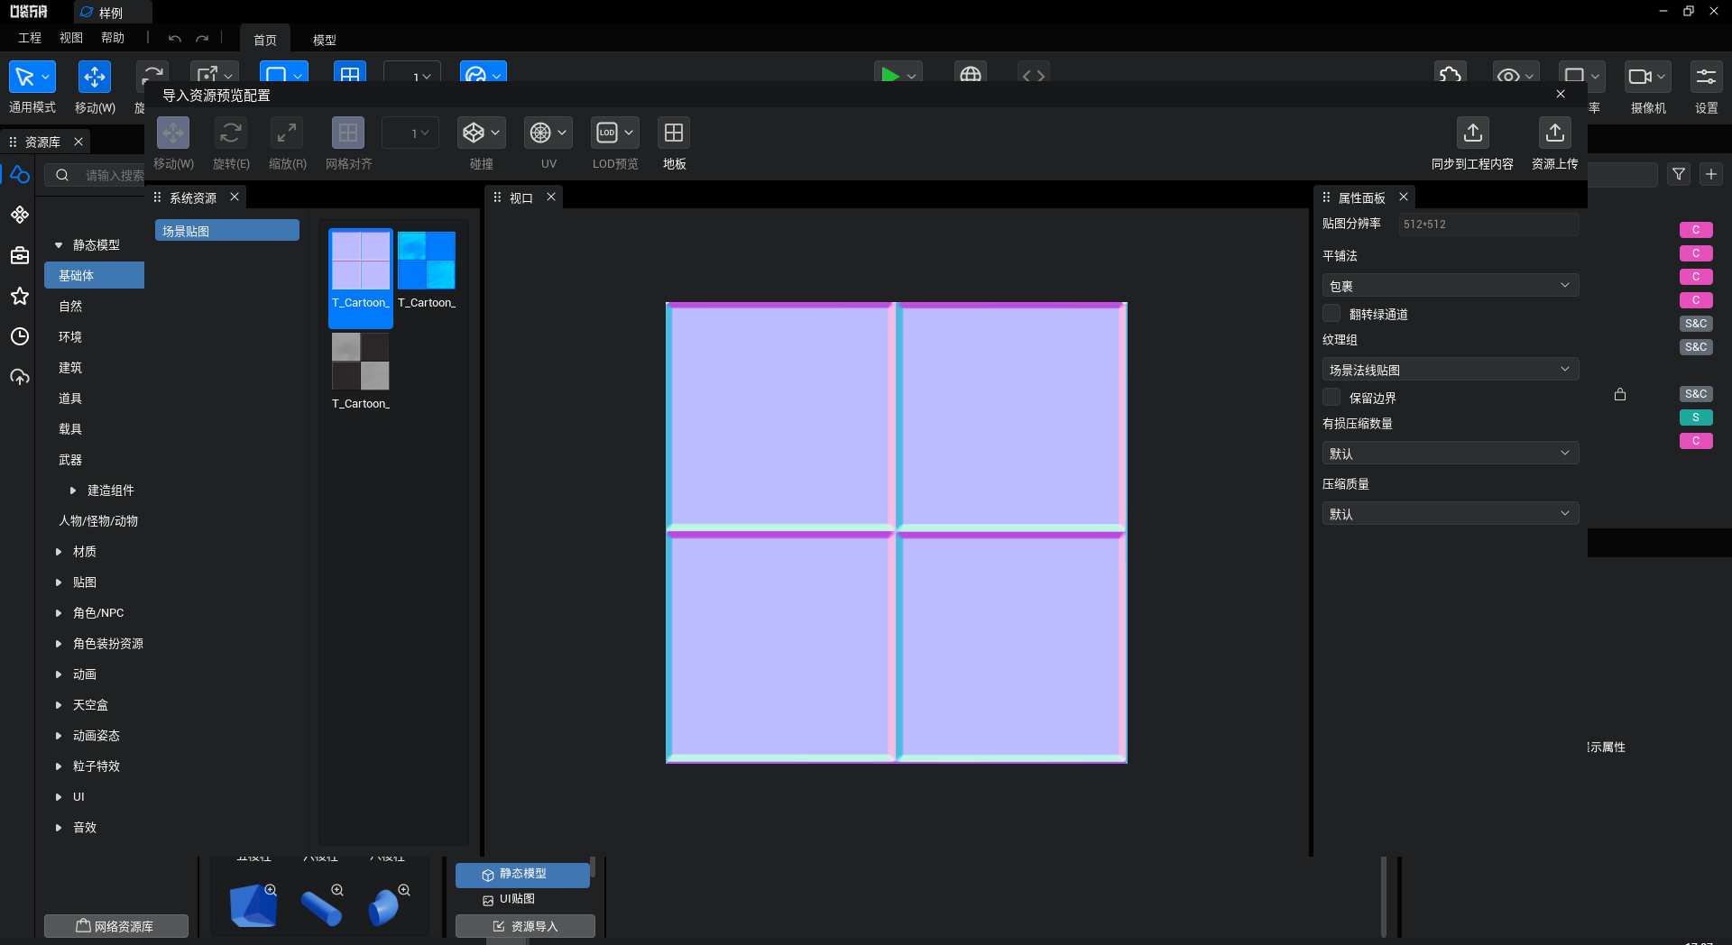The height and width of the screenshot is (945, 1732).
Task: Select the 通用模式 cursor tool
Action: (x=32, y=78)
